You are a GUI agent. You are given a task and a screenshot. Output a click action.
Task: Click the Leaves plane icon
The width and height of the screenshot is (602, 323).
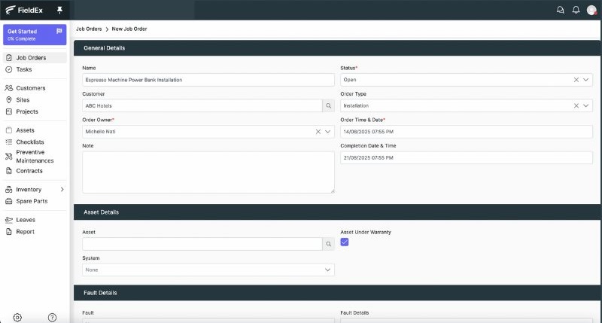(9, 220)
